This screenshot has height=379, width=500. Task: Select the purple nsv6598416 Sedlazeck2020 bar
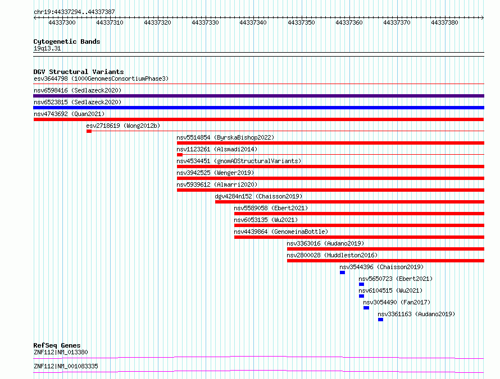tap(258, 96)
